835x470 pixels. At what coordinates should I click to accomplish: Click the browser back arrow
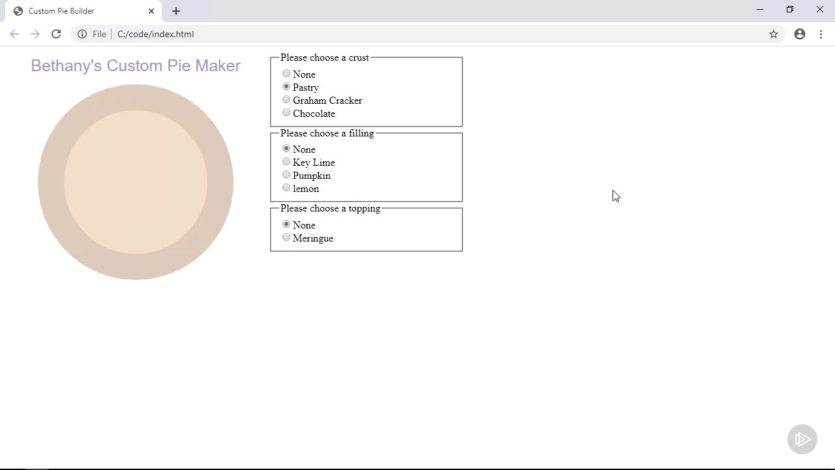pyautogui.click(x=14, y=34)
